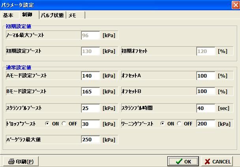Click the Bモード設定ブースト label

tap(26, 91)
